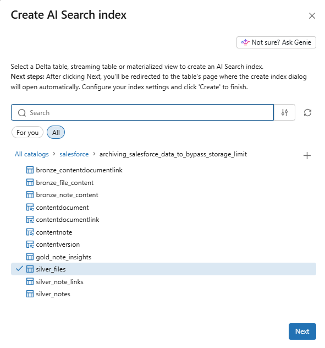Select the bronze_note_content table name

click(x=67, y=195)
